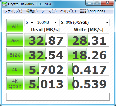Click the 4K write result 0.417
Screen dimensions: 116x106
tap(88, 69)
